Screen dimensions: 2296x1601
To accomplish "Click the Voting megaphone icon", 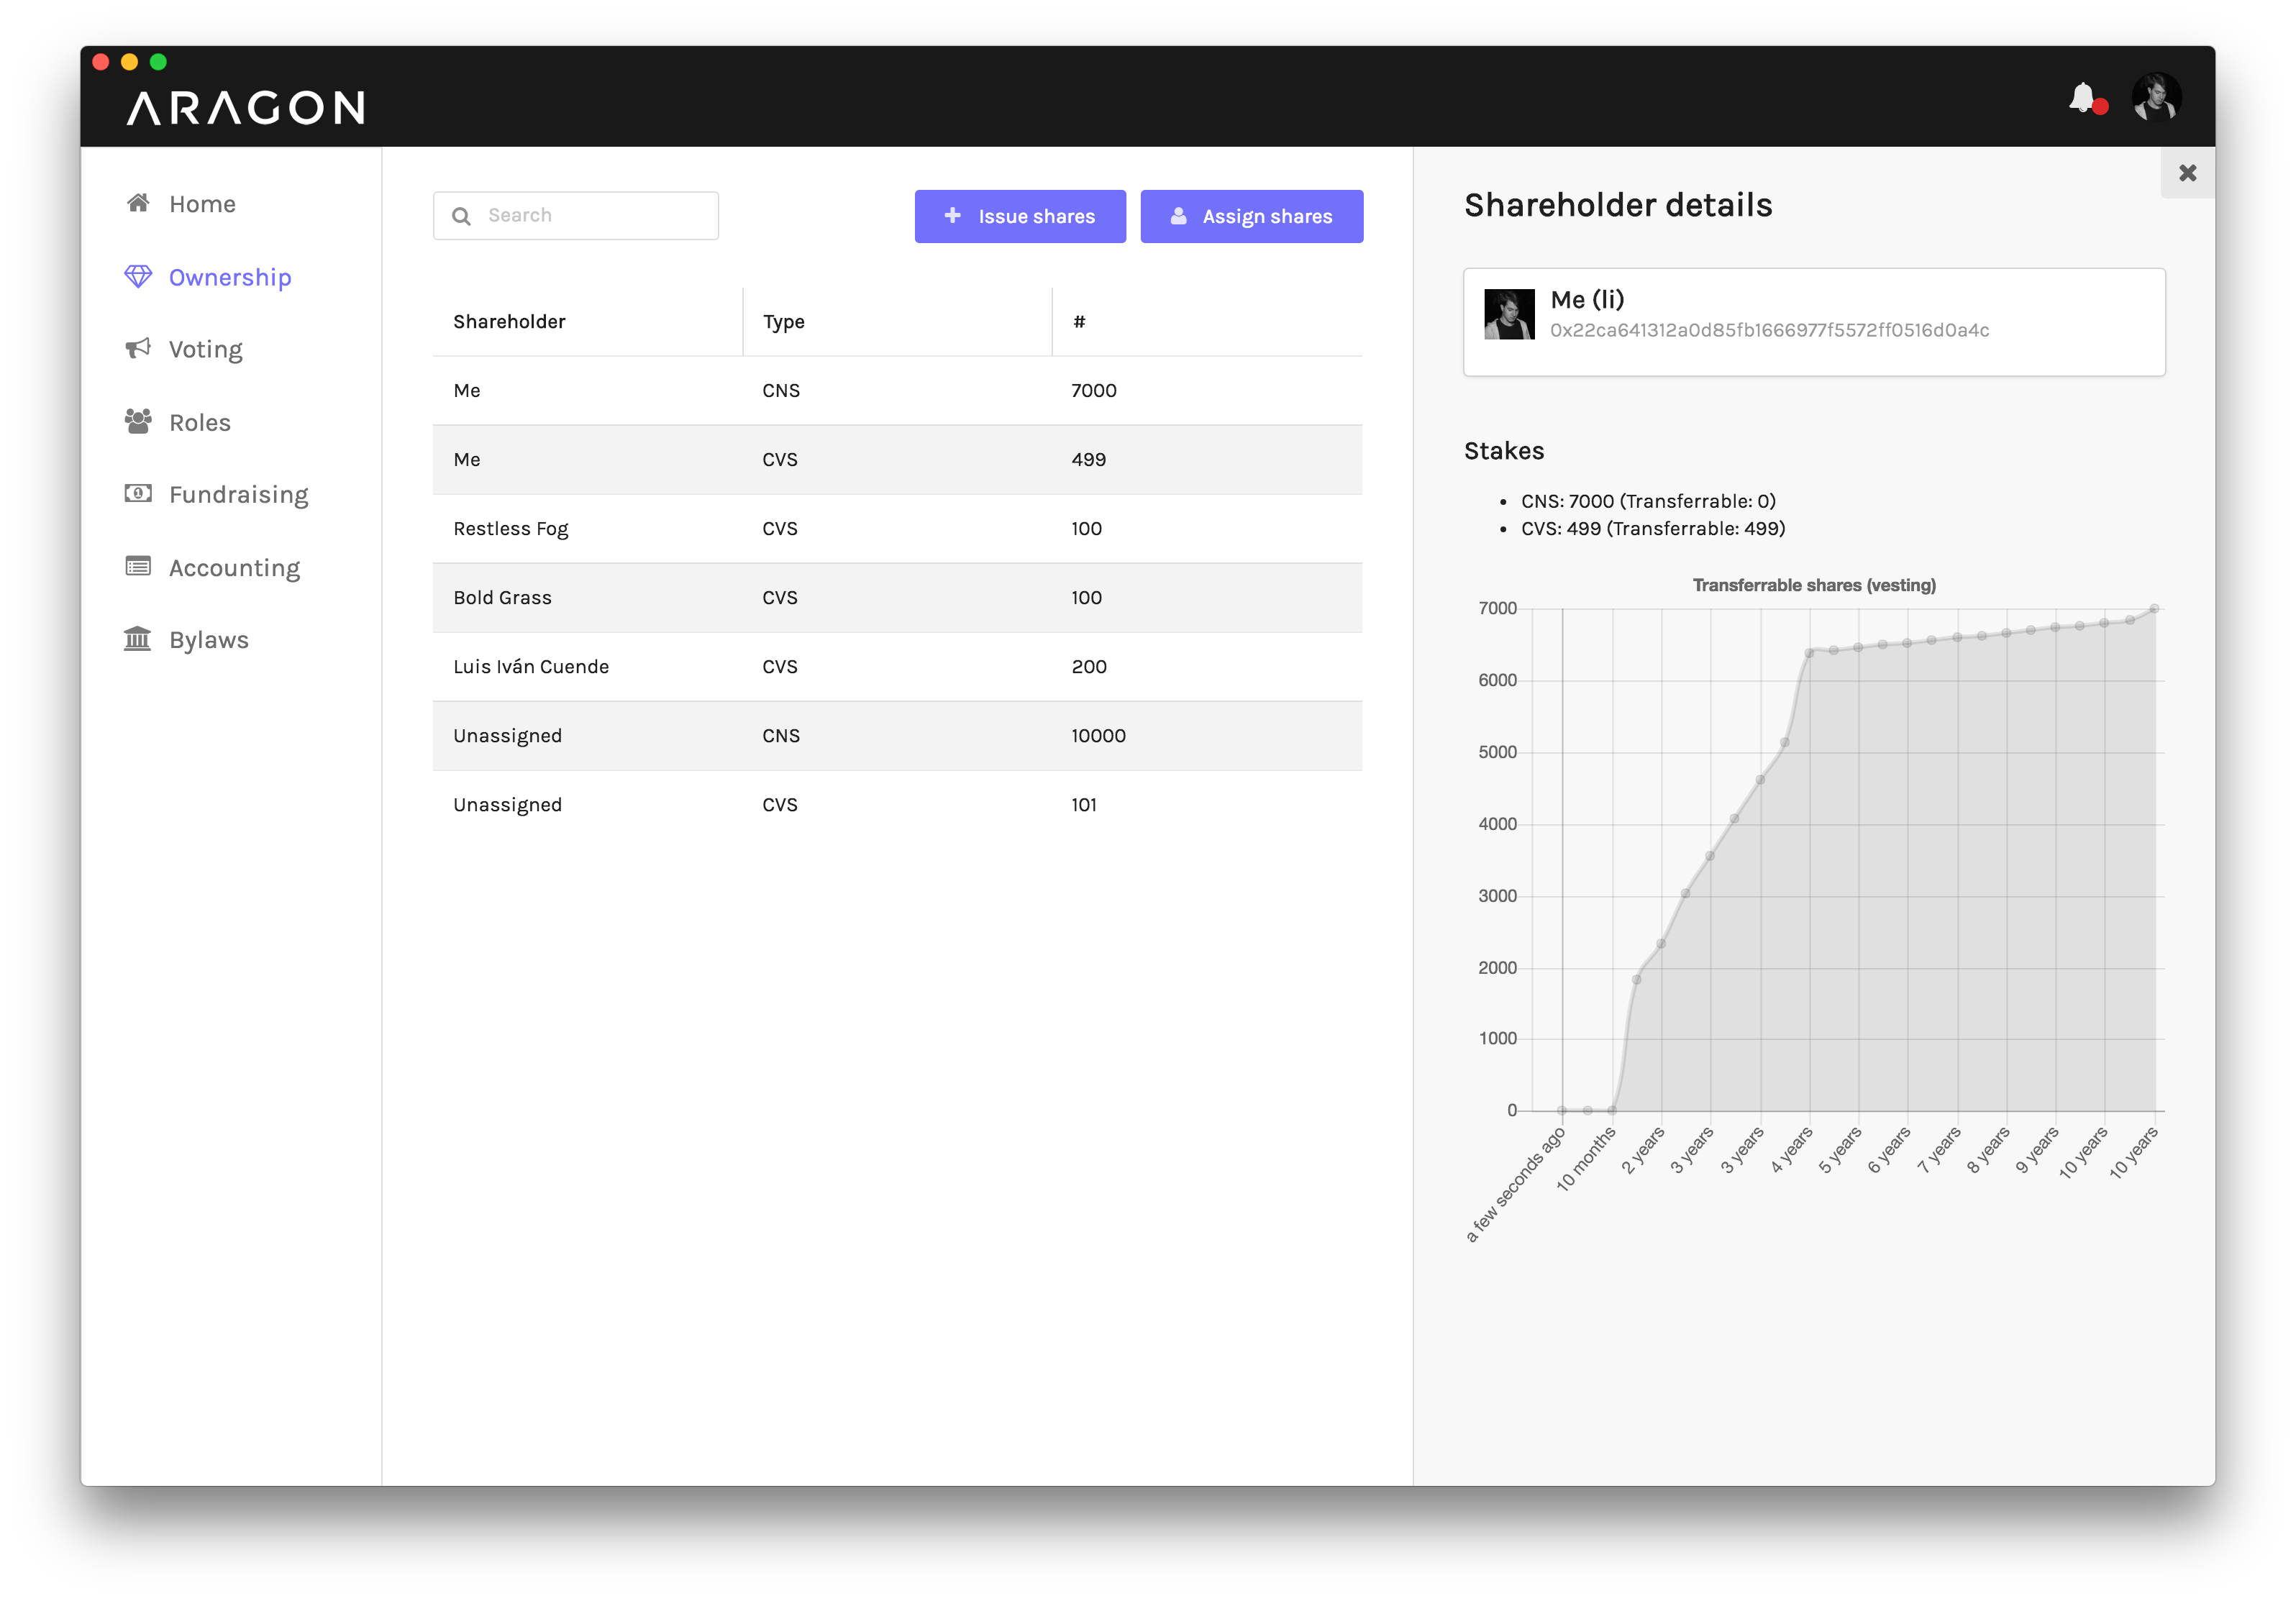I will (138, 348).
